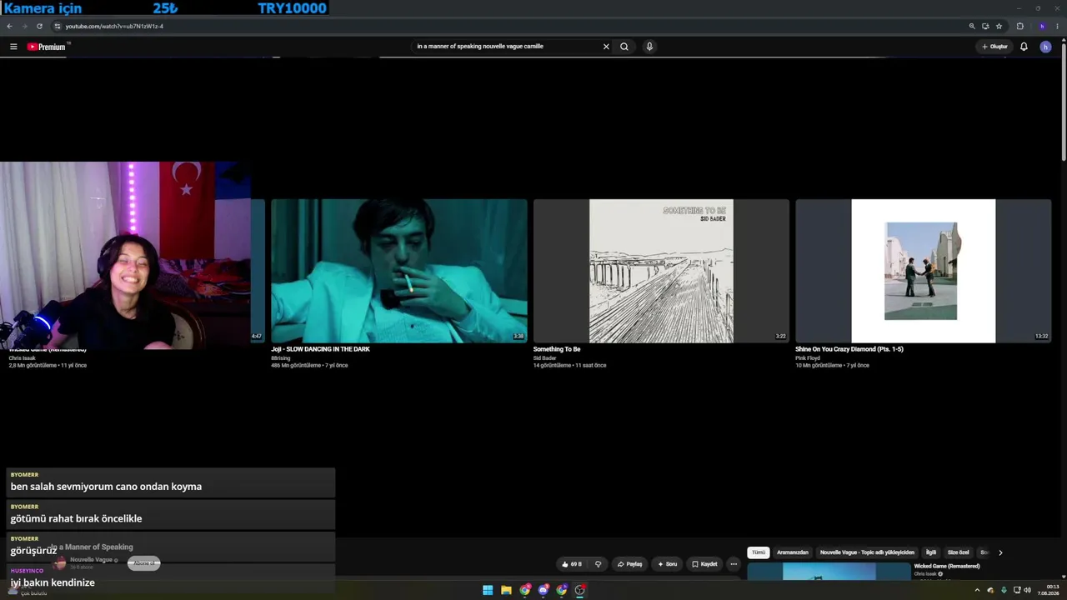View site information in address bar
The width and height of the screenshot is (1067, 600).
58,26
